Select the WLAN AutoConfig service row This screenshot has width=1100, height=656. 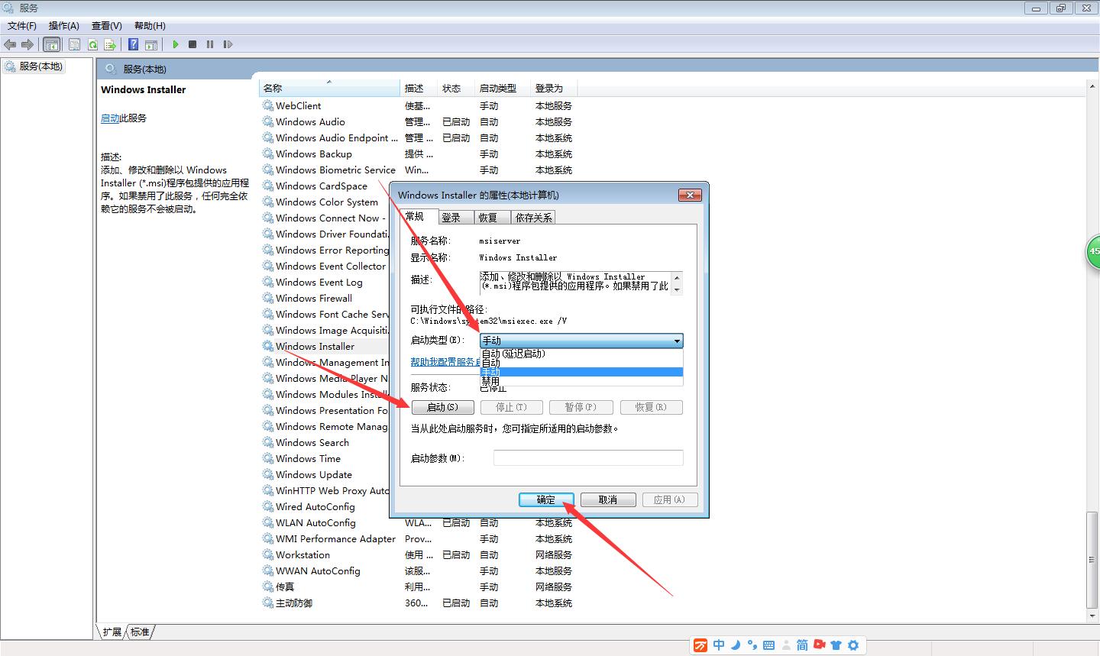419,522
